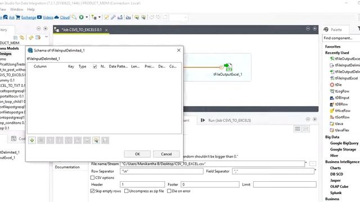
Task: Select tJava in the palette
Action: click(x=339, y=123)
